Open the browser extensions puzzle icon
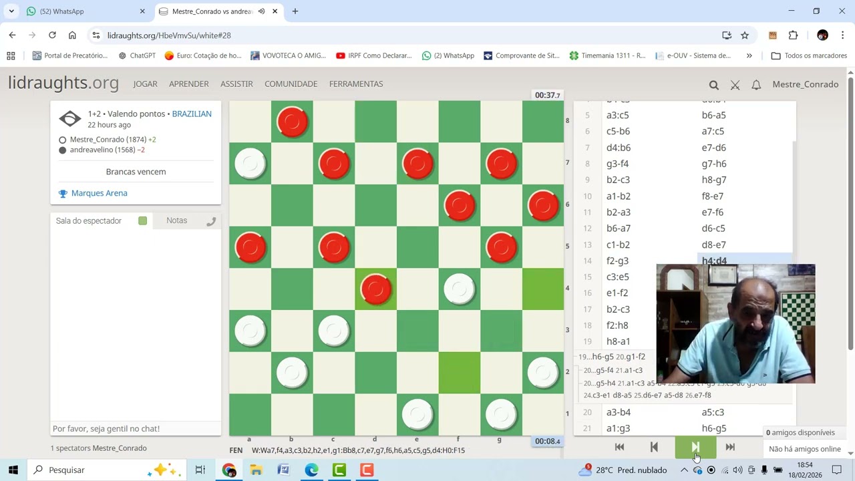855x481 pixels. [793, 35]
